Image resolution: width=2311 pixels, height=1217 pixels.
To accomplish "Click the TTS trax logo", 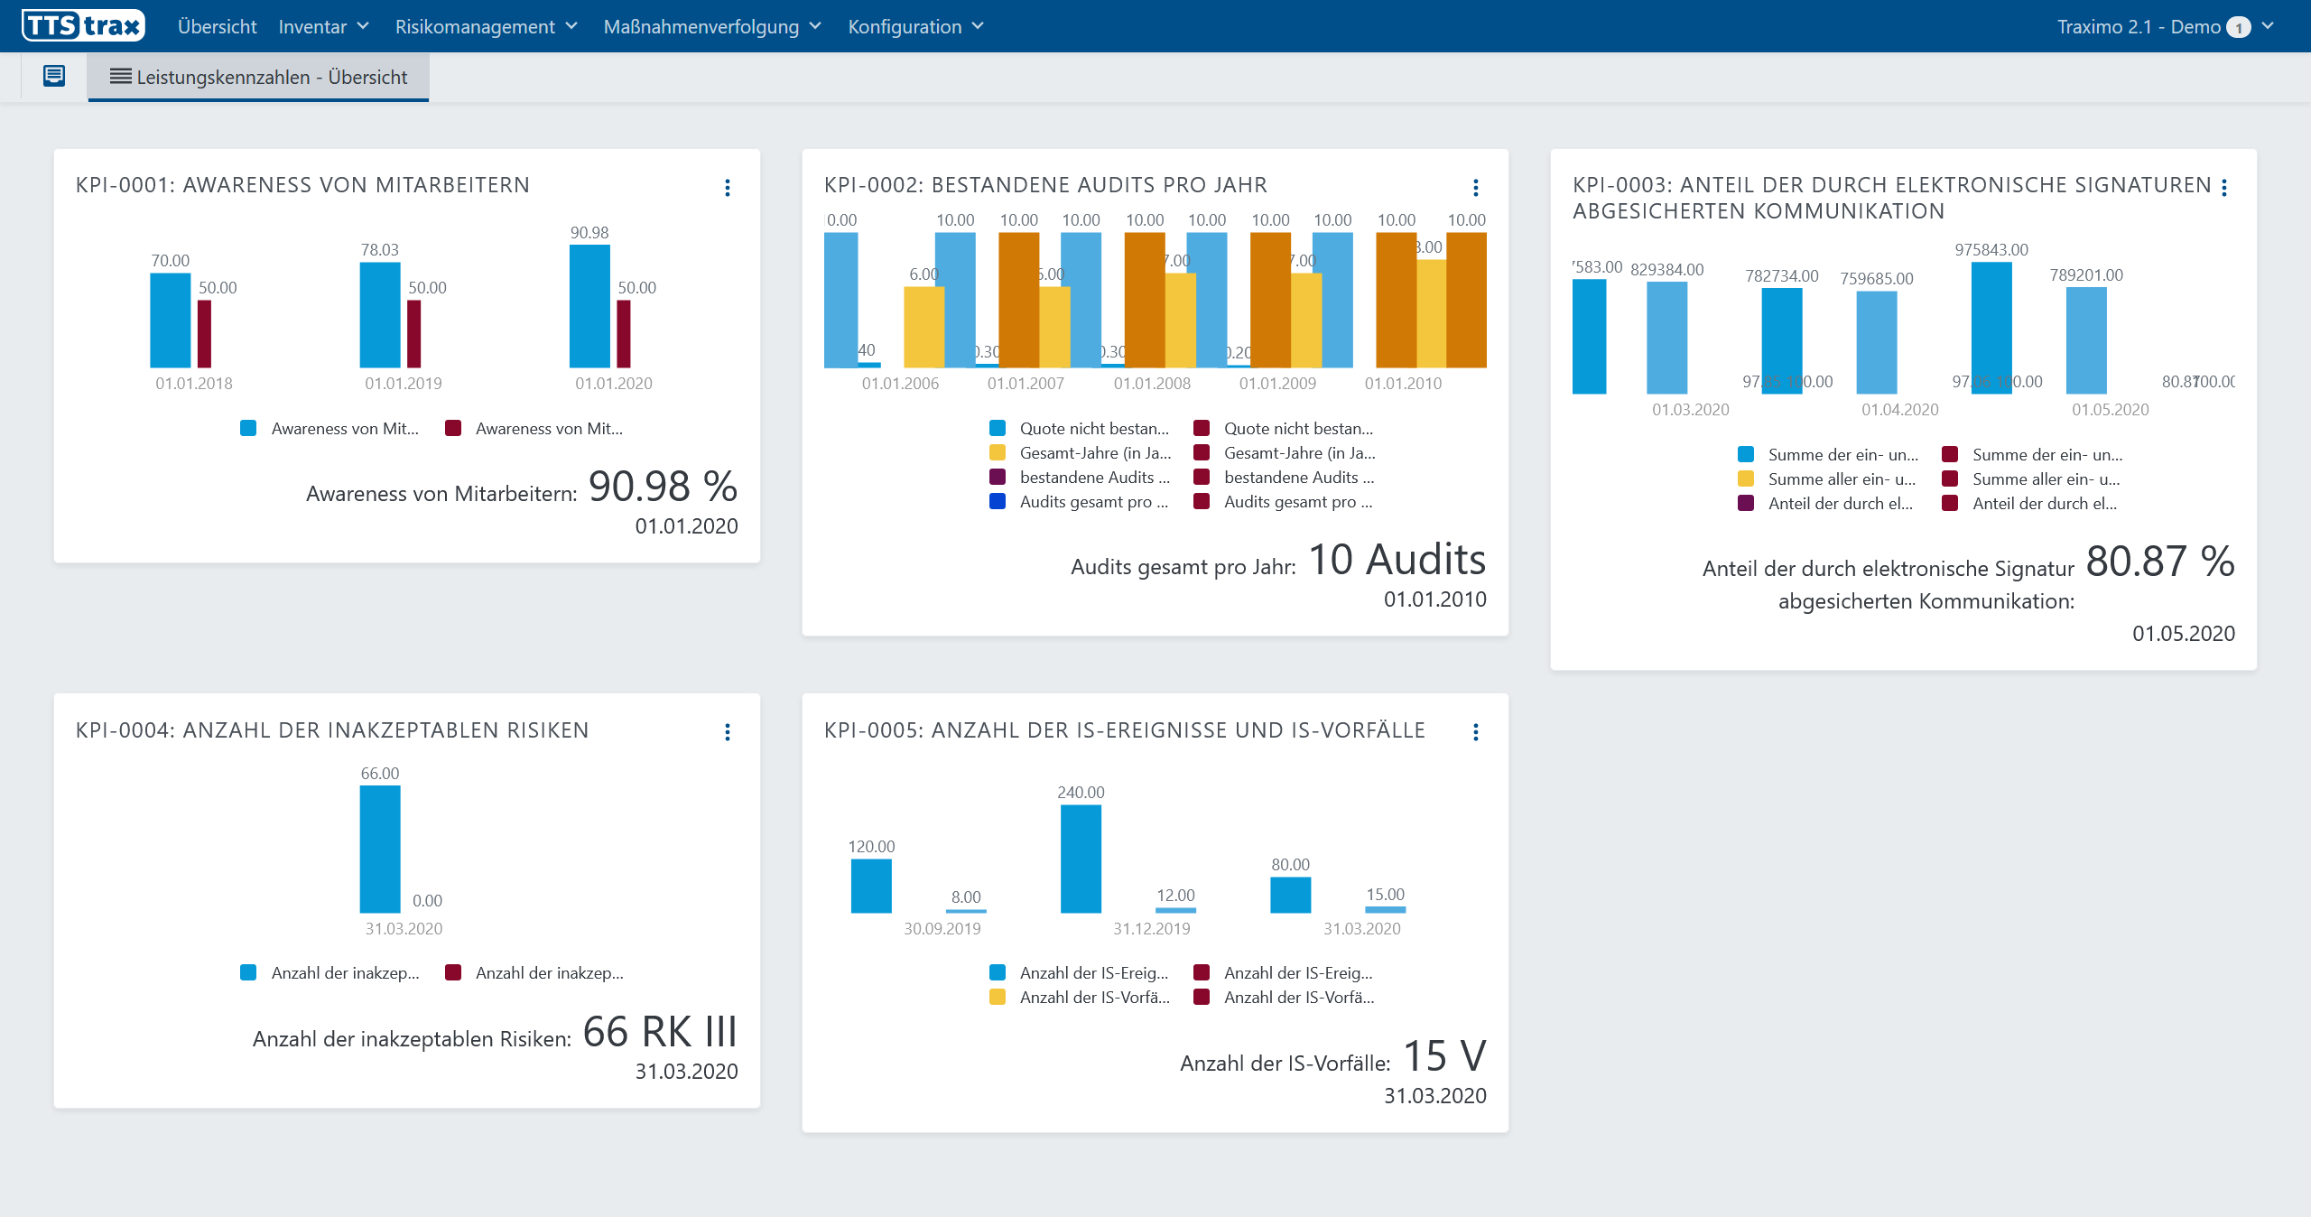I will click(x=84, y=26).
